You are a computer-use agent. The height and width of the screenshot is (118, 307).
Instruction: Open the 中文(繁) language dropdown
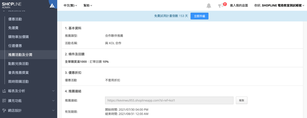tap(70, 6)
